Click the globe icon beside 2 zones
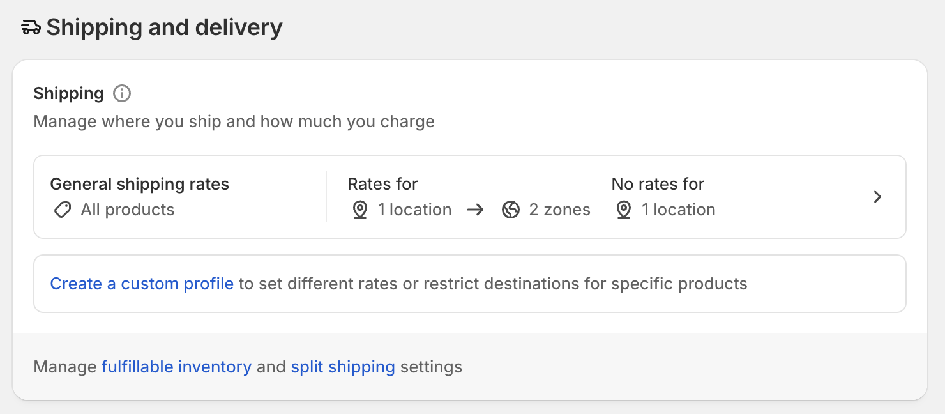The width and height of the screenshot is (945, 414). (511, 210)
